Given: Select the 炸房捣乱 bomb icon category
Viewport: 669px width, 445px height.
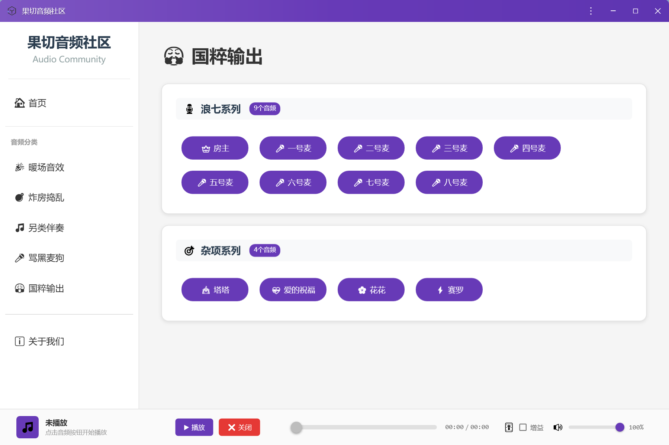Looking at the screenshot, I should (45, 197).
